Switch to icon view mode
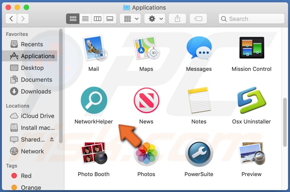The height and width of the screenshot is (192, 290). [73, 19]
